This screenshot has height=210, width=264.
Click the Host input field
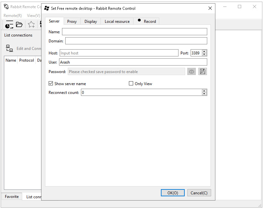[x=119, y=53]
